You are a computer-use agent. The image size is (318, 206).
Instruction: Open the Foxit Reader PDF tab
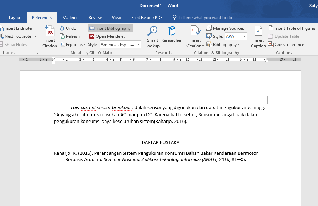coord(147,18)
